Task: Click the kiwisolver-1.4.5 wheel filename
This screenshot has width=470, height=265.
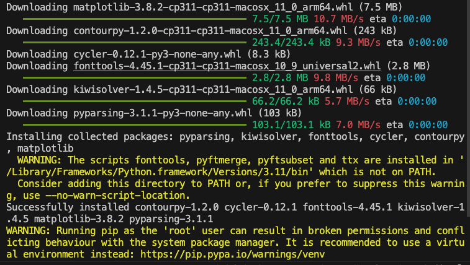Action: click(x=213, y=90)
